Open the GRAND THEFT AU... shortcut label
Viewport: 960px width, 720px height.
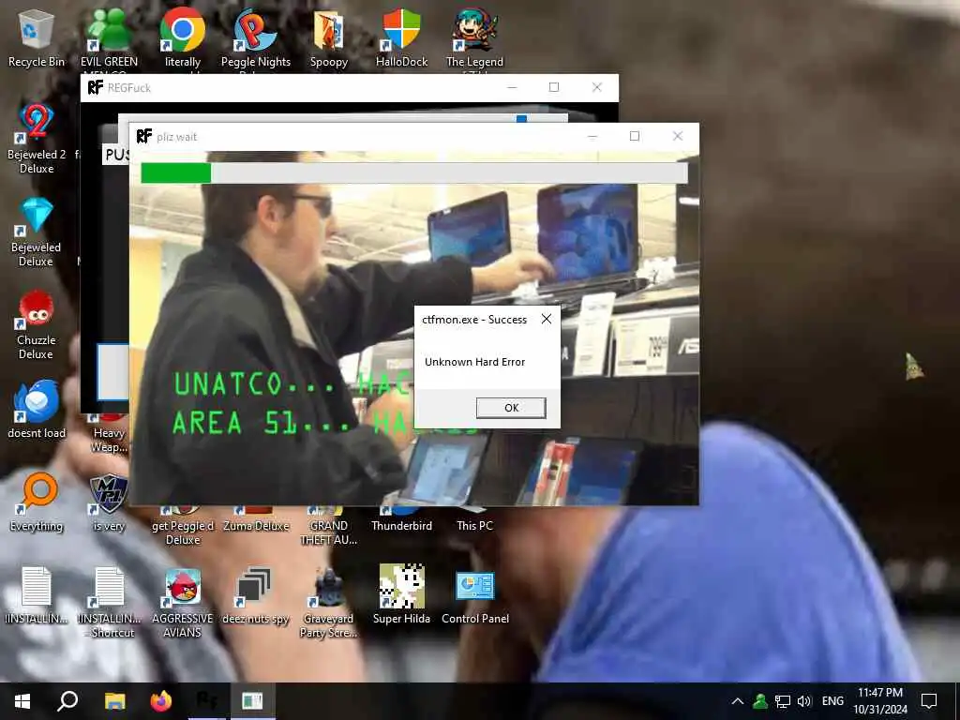(329, 532)
